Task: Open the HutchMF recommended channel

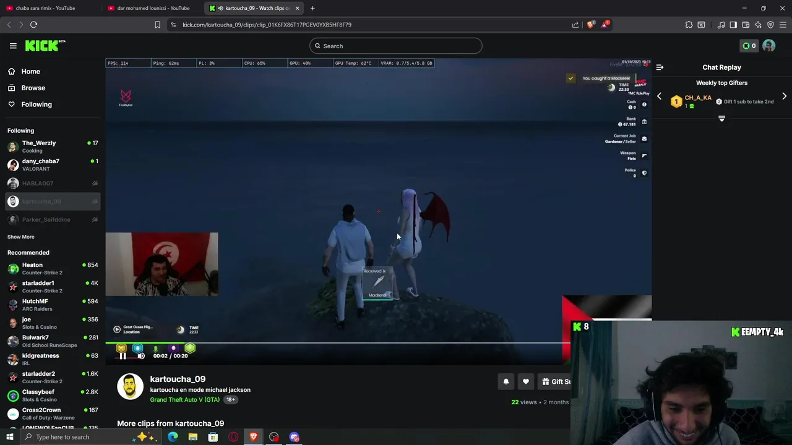Action: click(53, 305)
